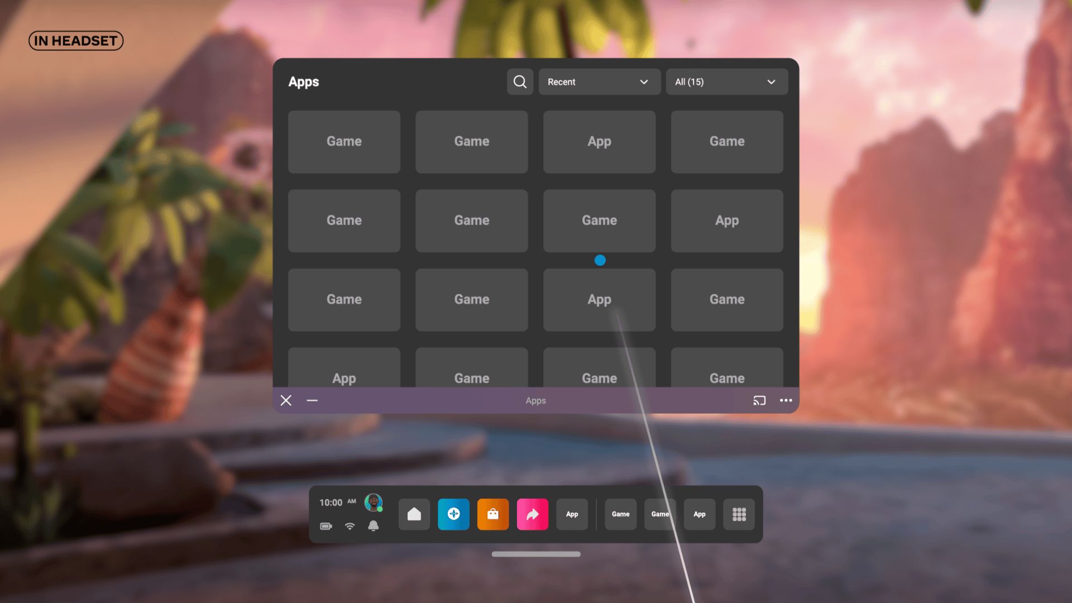1072x603 pixels.
Task: Click the pink Share arrow icon
Action: (x=533, y=514)
